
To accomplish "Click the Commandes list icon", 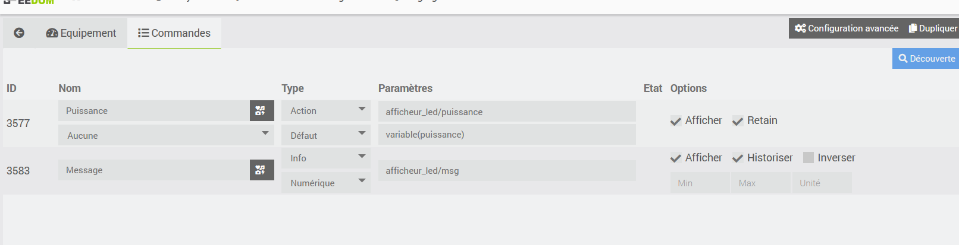I will click(x=143, y=33).
